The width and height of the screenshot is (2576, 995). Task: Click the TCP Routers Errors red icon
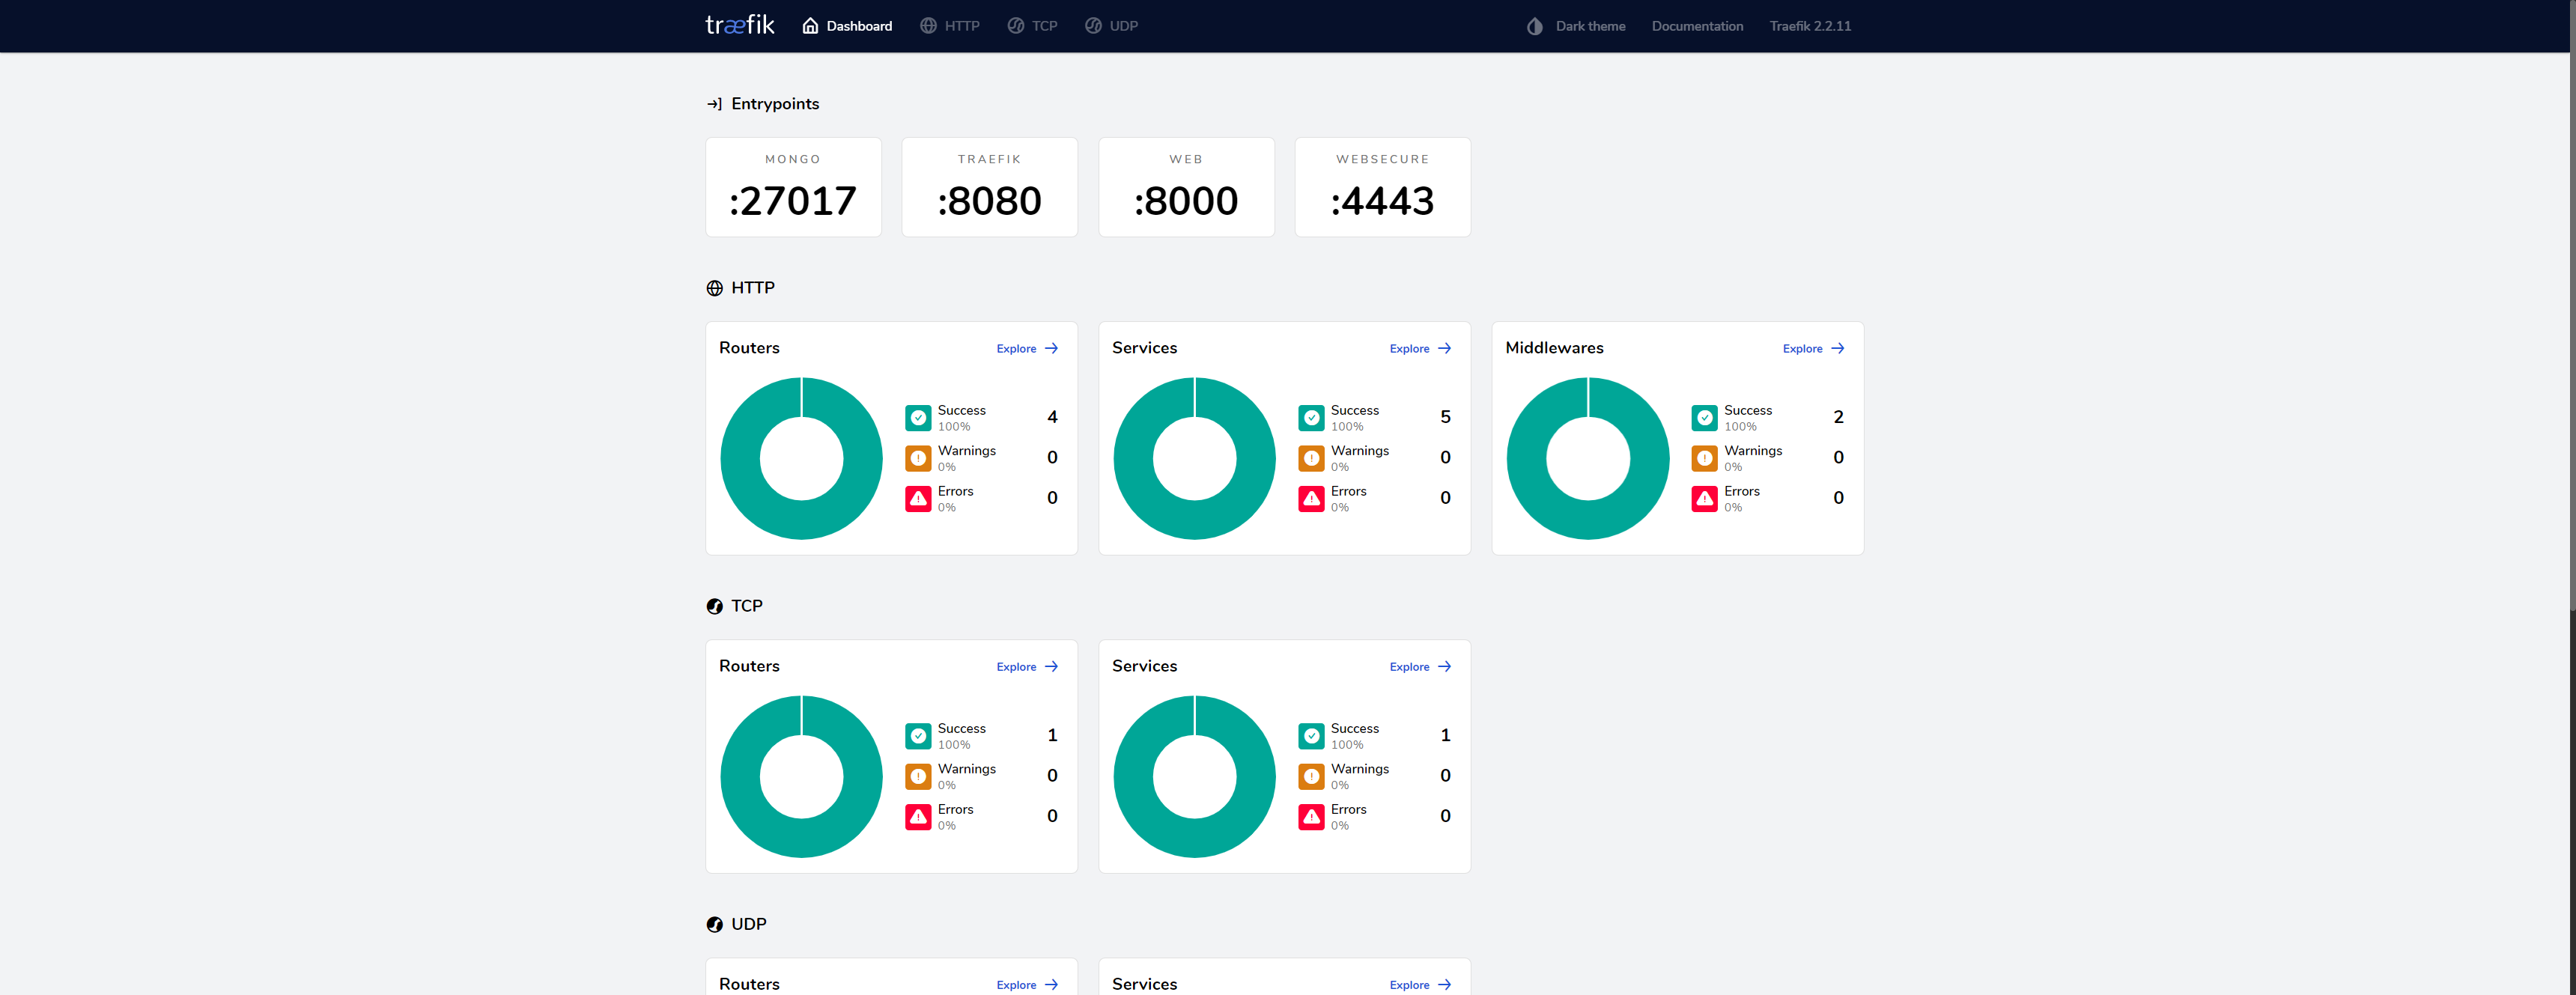917,816
